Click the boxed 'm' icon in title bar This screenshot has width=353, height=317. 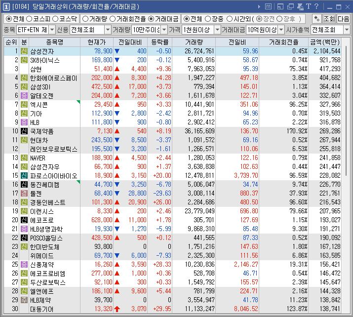pyautogui.click(x=269, y=6)
